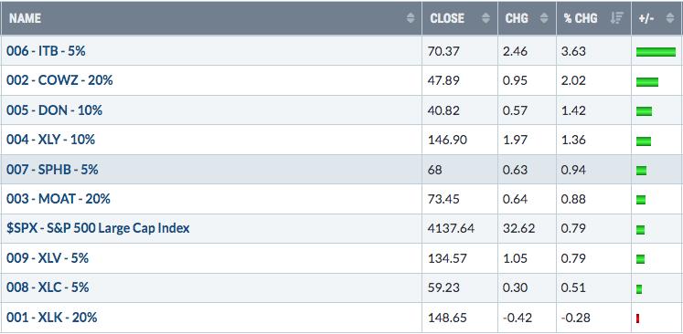Open 003 - MOAT - 20% symbol
Screen dimensions: 683x334
(x=59, y=199)
